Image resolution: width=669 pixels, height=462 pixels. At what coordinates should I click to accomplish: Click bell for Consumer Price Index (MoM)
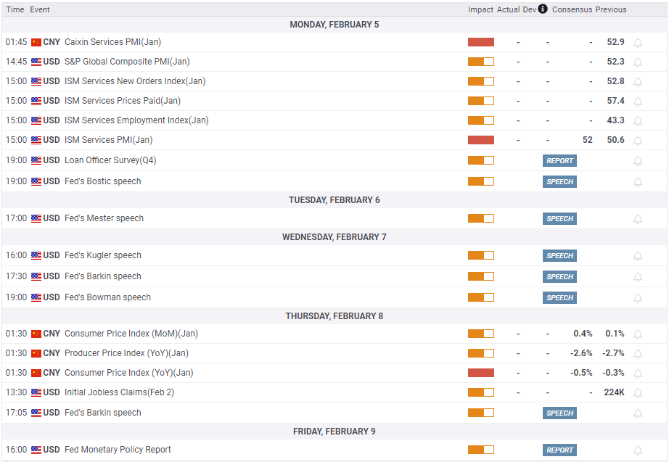point(637,334)
